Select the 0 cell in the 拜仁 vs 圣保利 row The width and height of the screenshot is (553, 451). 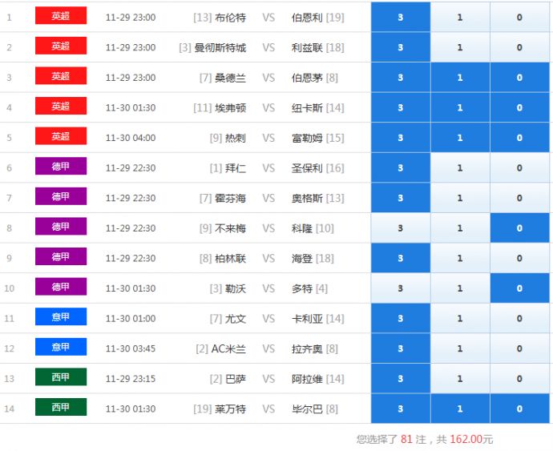click(x=519, y=168)
